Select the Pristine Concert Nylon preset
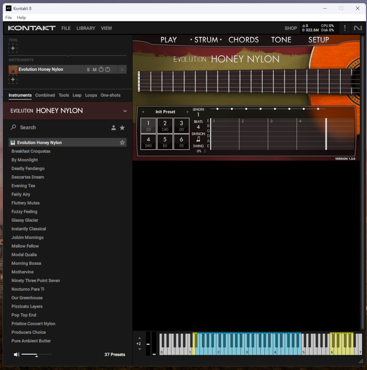 (x=33, y=324)
